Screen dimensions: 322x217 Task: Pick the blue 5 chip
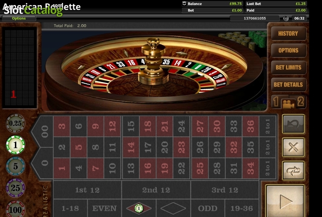click(x=15, y=166)
